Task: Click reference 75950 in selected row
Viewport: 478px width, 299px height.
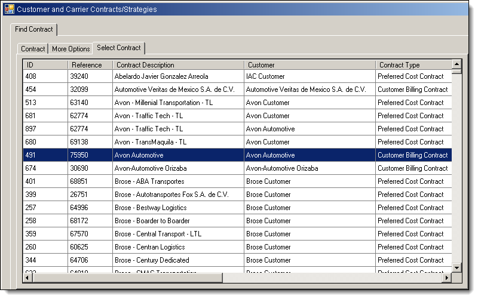Action: 90,155
